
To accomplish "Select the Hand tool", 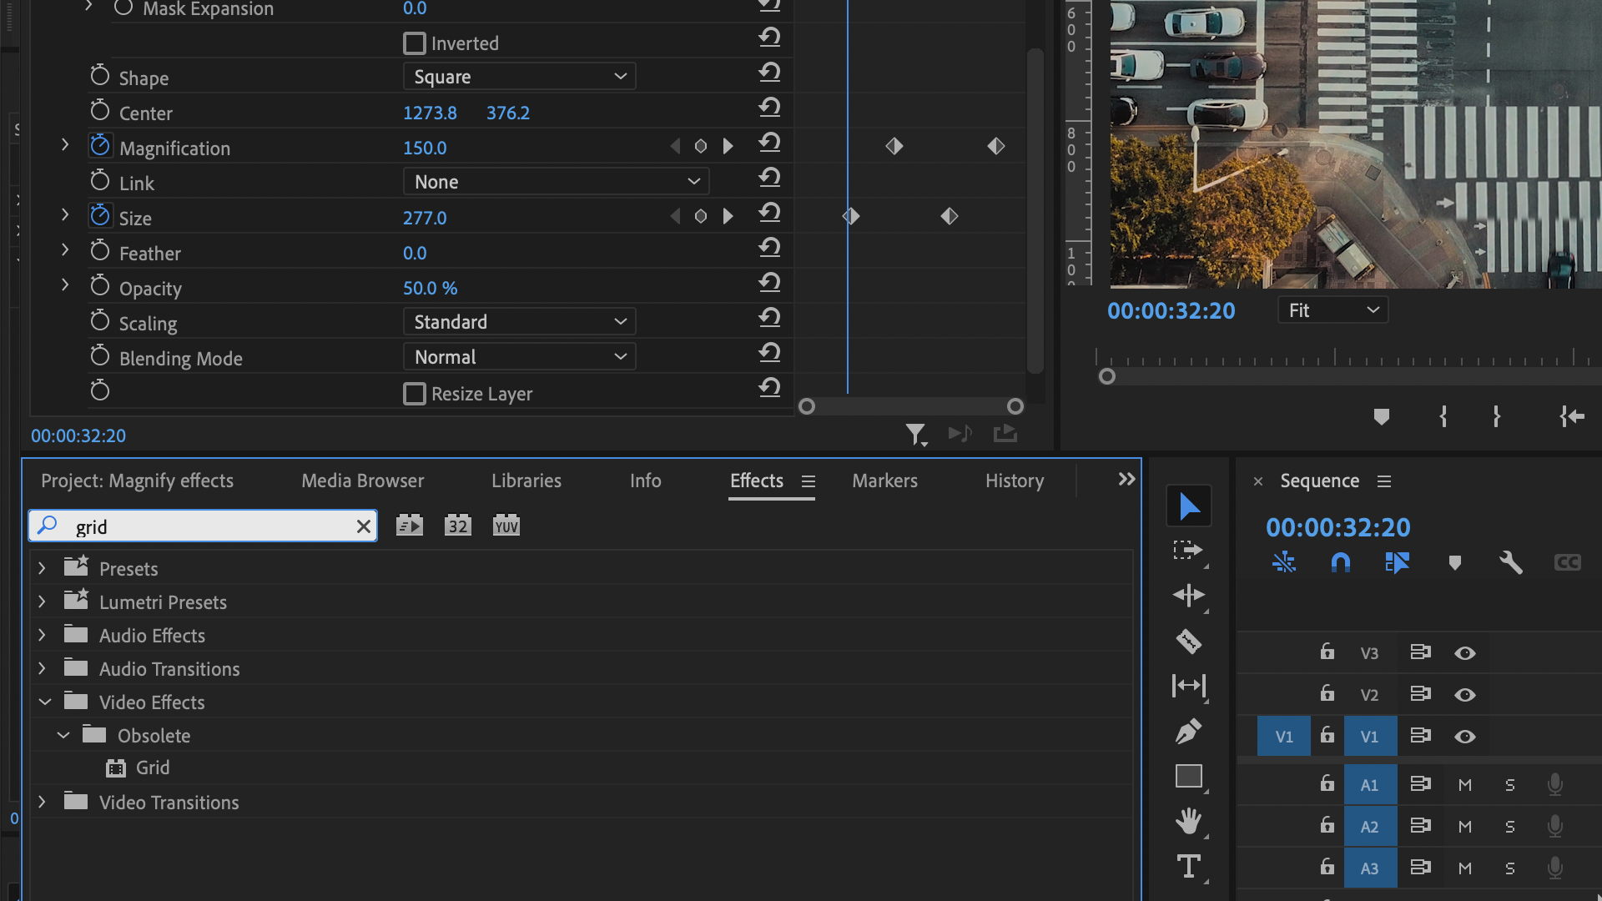I will pos(1189,821).
